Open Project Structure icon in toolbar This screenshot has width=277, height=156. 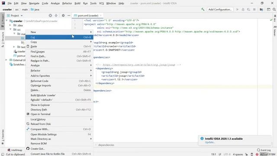tap(261, 10)
